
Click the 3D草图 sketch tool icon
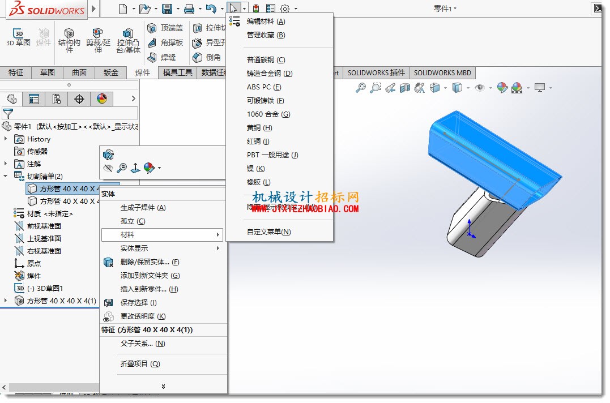tap(18, 33)
